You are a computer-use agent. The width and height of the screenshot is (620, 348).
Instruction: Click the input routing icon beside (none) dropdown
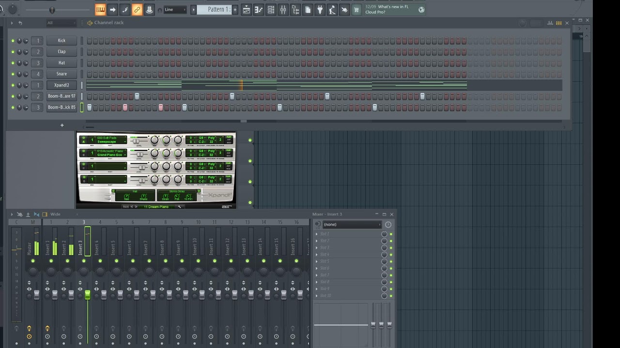[317, 224]
